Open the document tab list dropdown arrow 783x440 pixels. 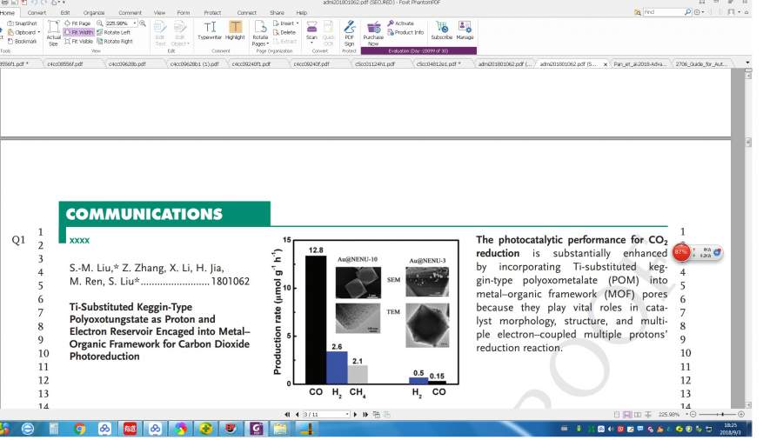[x=746, y=63]
